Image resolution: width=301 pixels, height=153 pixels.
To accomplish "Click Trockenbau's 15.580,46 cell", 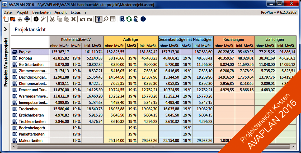I will (60, 109).
